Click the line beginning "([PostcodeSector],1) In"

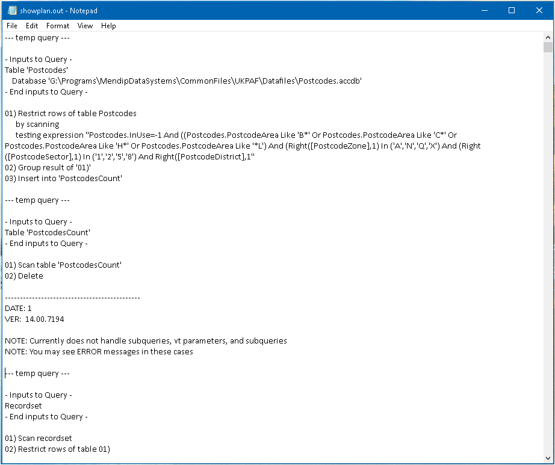(129, 156)
